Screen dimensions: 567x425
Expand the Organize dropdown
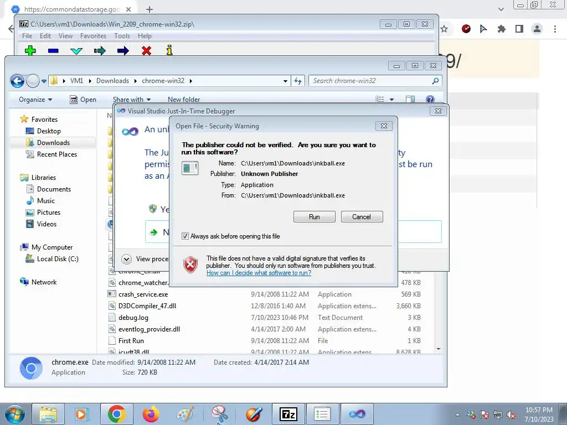(35, 100)
